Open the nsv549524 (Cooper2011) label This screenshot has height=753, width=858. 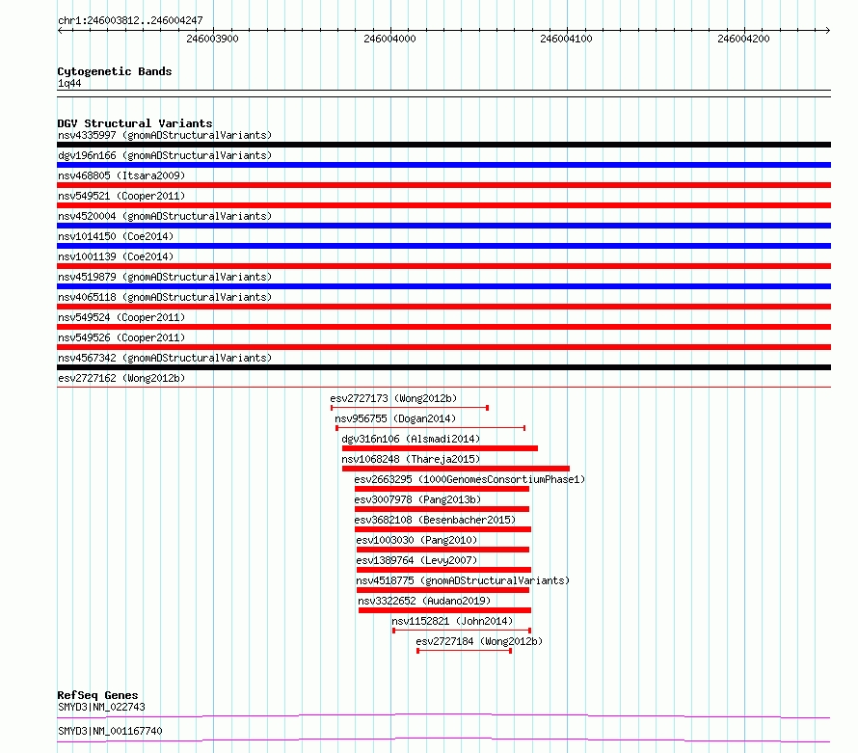(121, 317)
